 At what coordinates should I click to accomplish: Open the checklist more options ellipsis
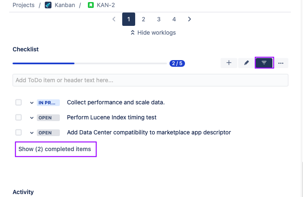(x=281, y=63)
